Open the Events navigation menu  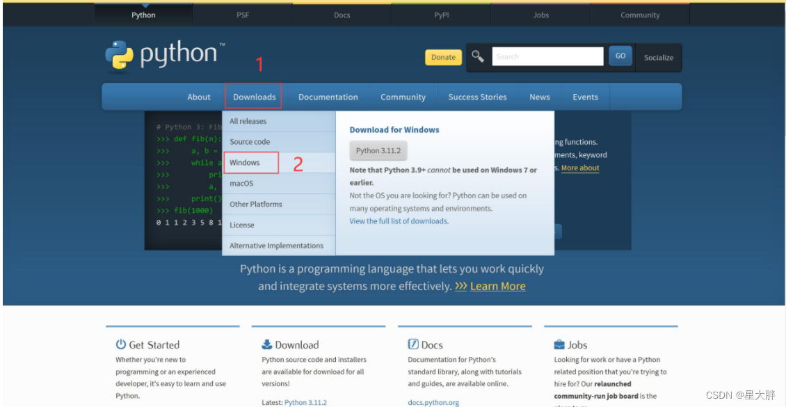[x=586, y=97]
